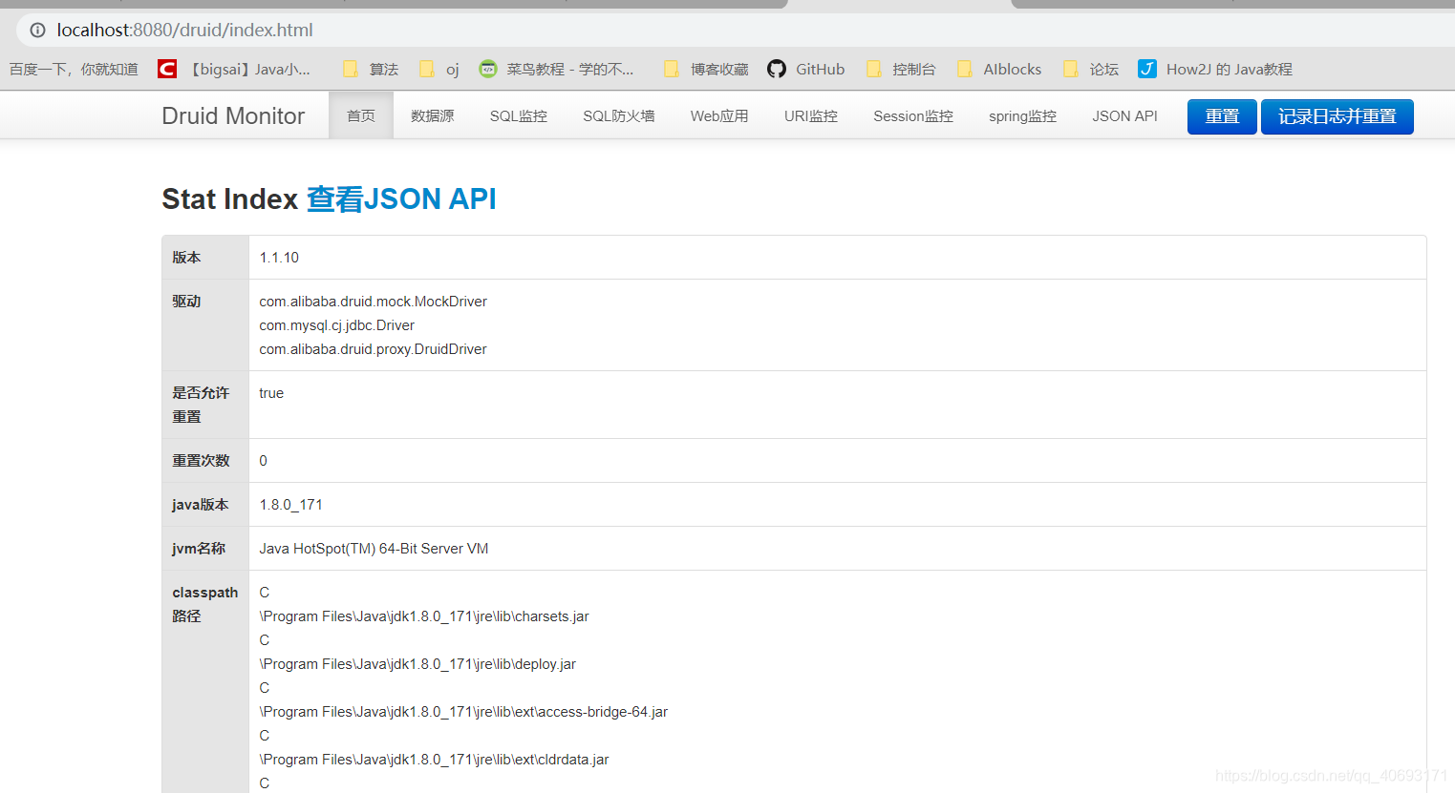1455x793 pixels.
Task: Open the 百度一下，你就知道 bookmark
Action: (74, 69)
